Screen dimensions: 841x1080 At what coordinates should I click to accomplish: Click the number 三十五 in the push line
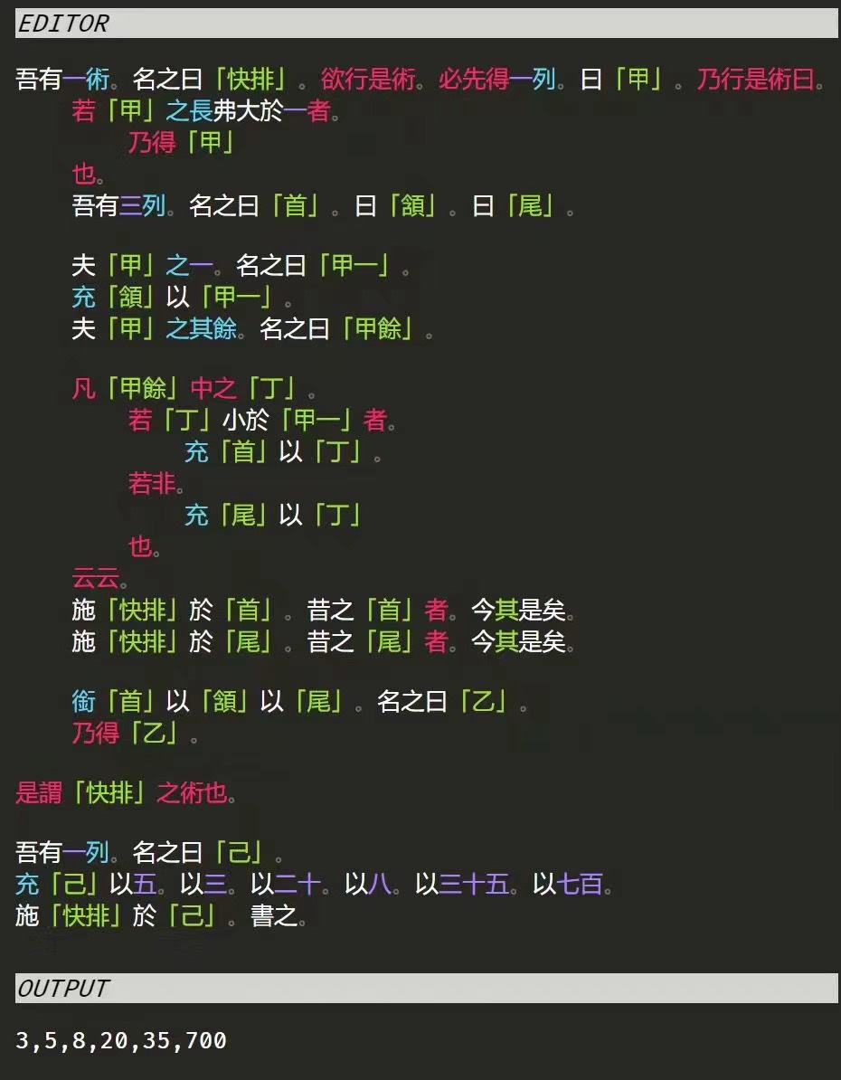coord(473,884)
